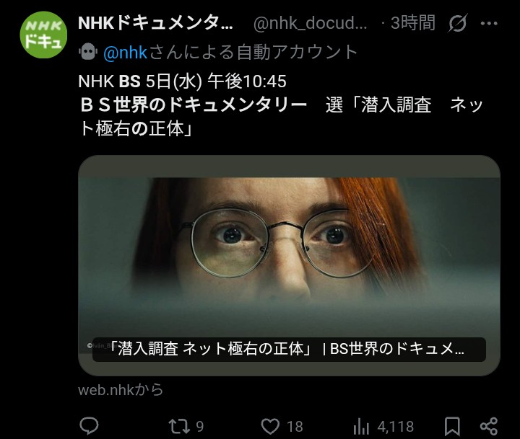This screenshot has height=439, width=520.
Task: Open the share icon
Action: click(489, 426)
